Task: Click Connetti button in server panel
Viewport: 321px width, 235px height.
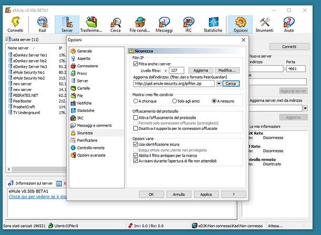Action: pyautogui.click(x=289, y=47)
